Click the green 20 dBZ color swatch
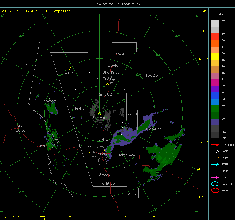The width and height of the screenshot is (235, 220). (215, 109)
